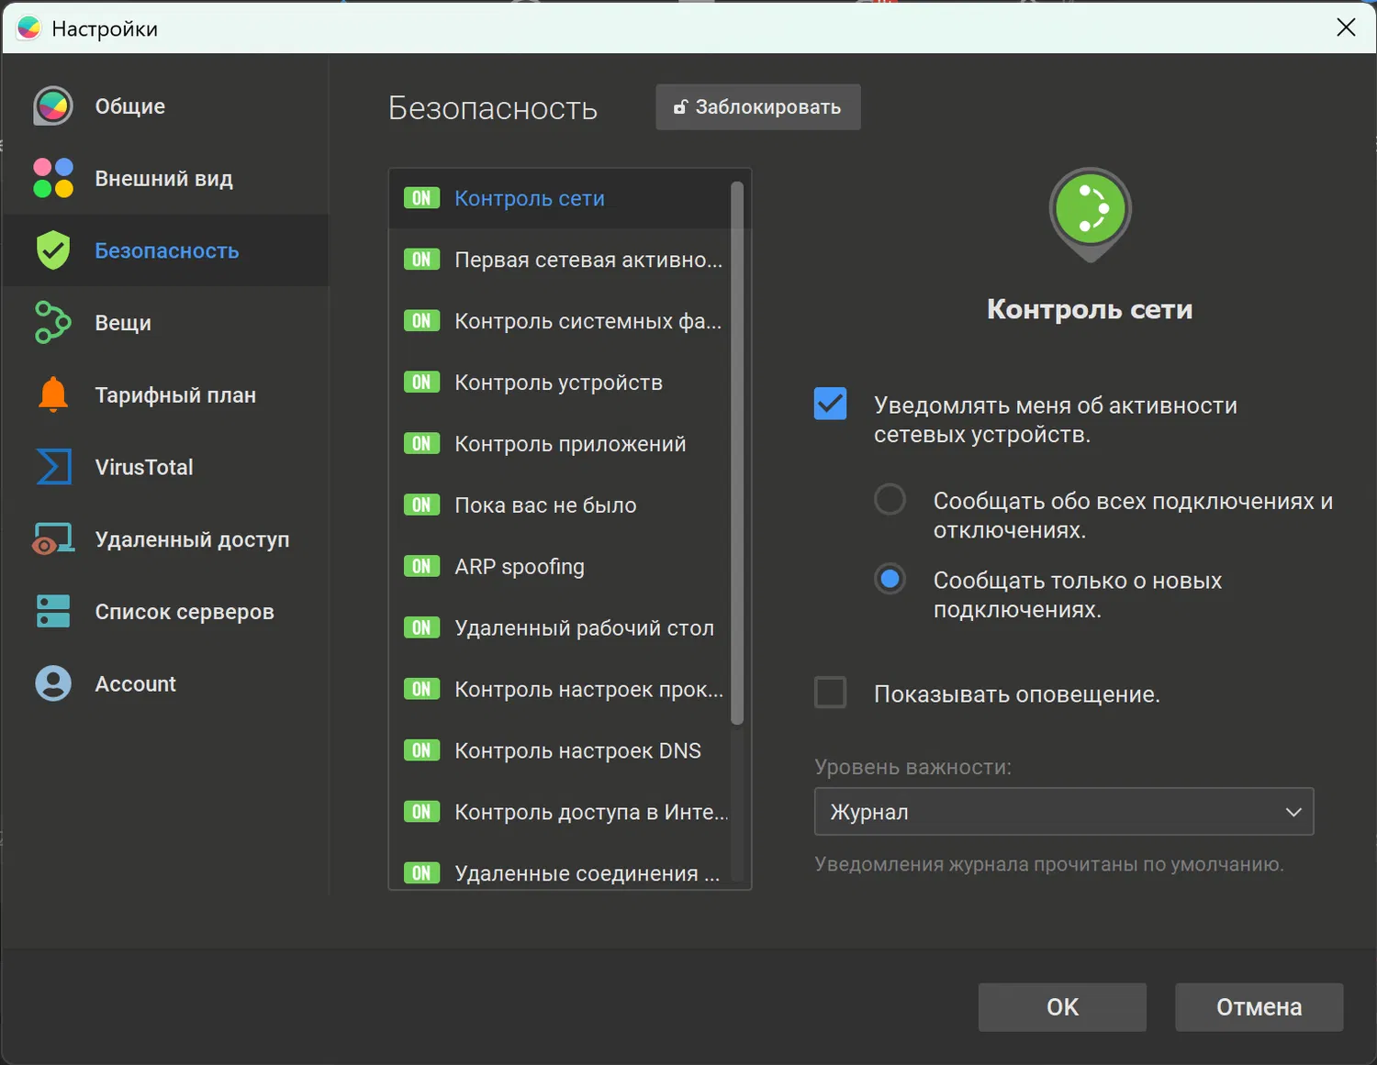This screenshot has width=1377, height=1065.
Task: Select Контроль устройств in the security list
Action: click(x=558, y=383)
